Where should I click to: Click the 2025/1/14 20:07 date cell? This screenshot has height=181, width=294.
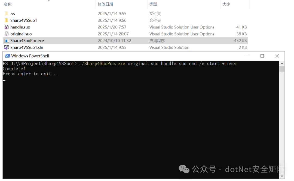click(x=113, y=34)
